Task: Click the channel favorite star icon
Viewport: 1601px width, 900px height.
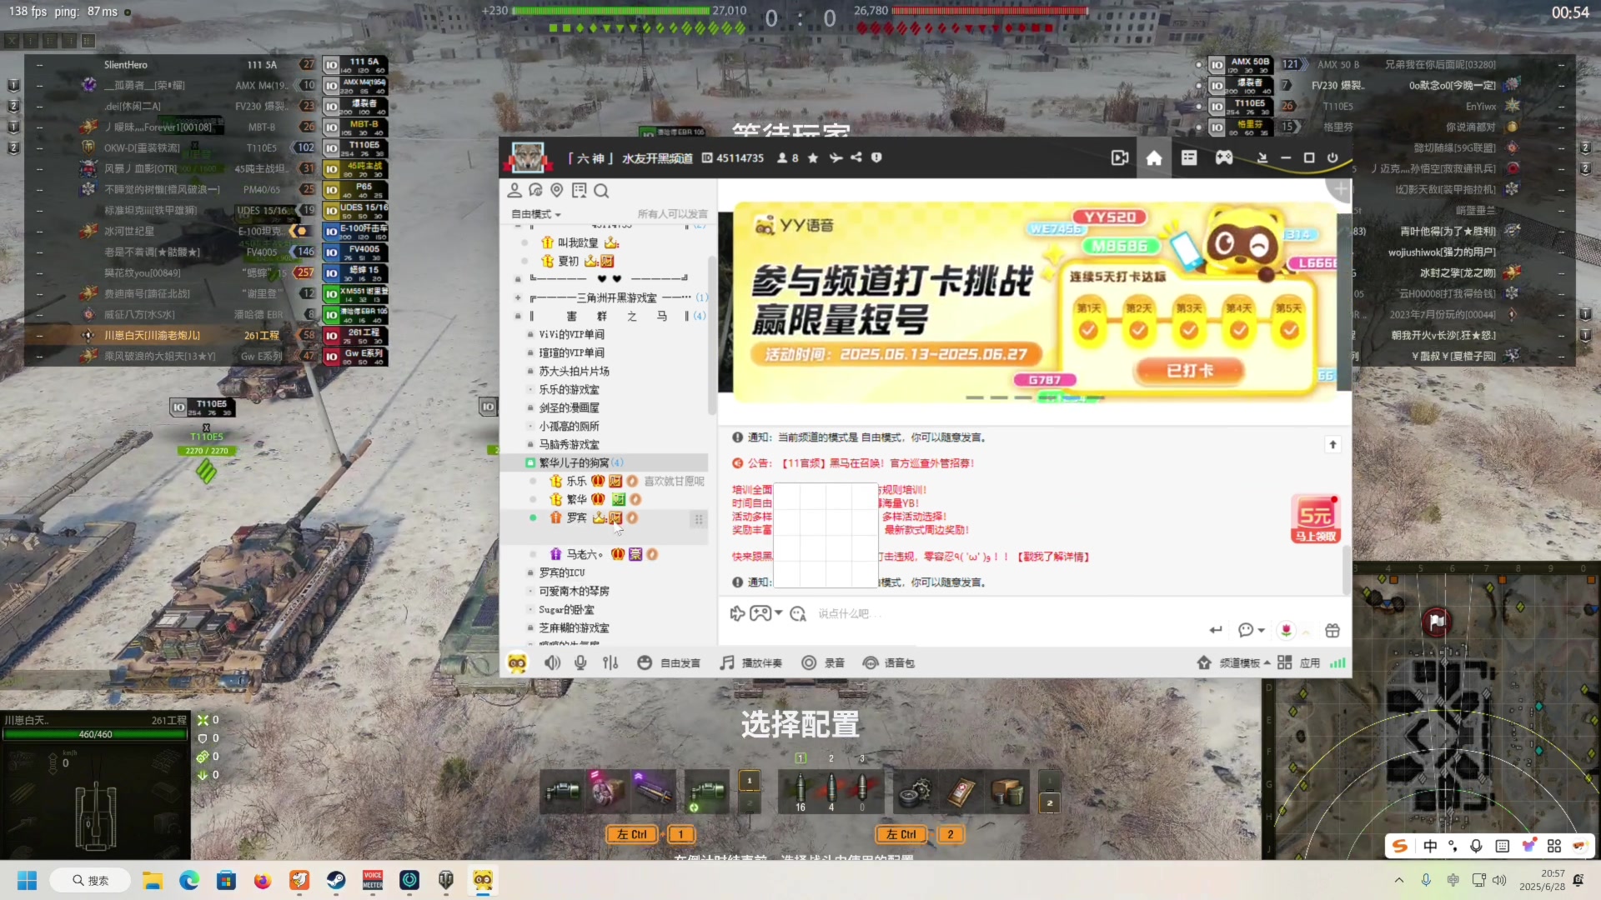Action: coord(813,158)
